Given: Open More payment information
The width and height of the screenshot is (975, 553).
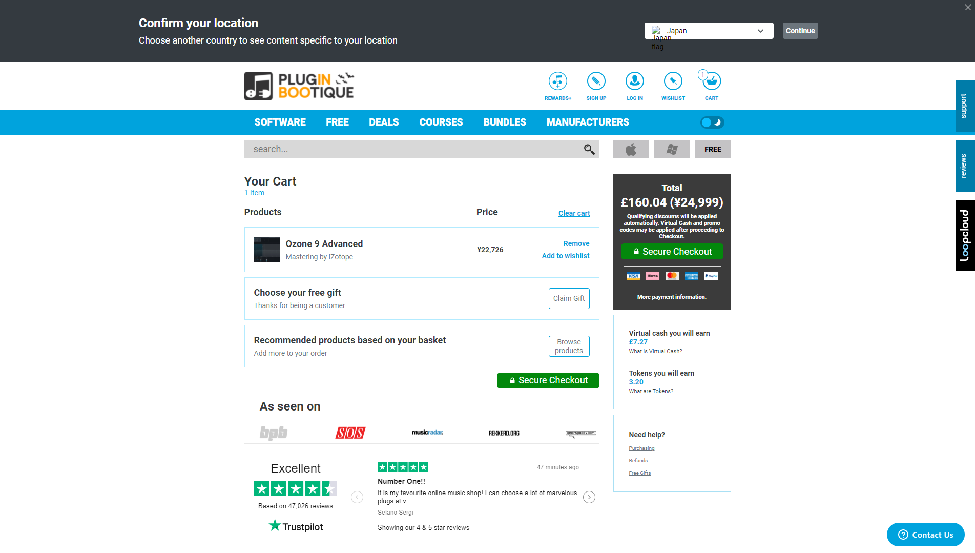Looking at the screenshot, I should click(x=671, y=297).
